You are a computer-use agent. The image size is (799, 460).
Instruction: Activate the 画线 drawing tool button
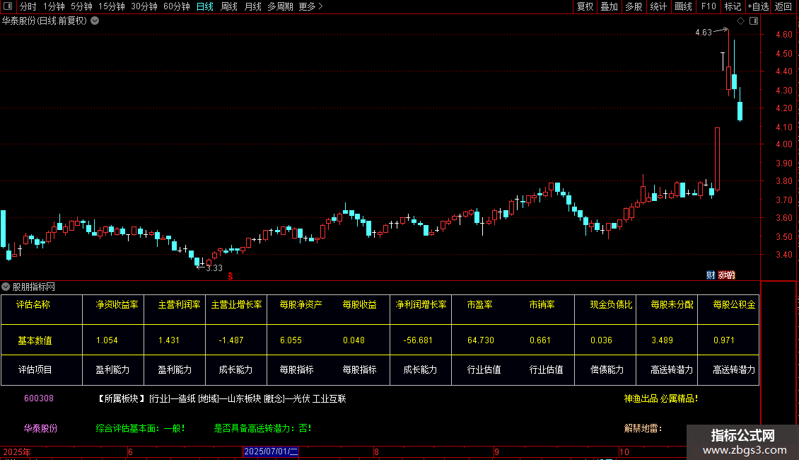[x=683, y=6]
